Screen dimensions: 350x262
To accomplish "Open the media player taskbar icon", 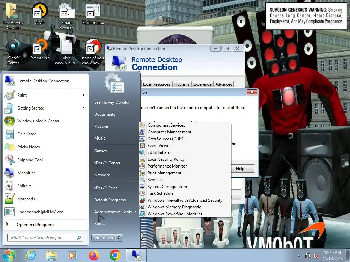I will [72, 255].
